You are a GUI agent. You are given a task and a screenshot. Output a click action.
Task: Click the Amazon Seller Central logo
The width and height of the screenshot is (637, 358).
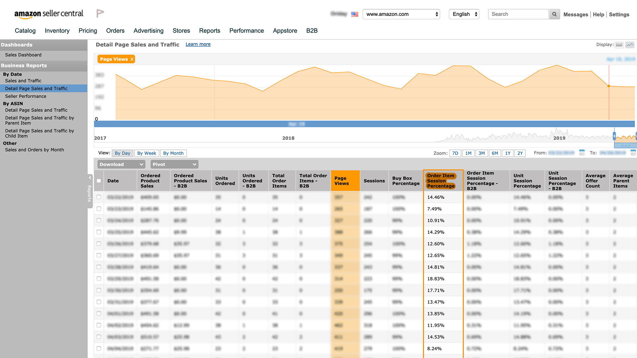tap(49, 14)
